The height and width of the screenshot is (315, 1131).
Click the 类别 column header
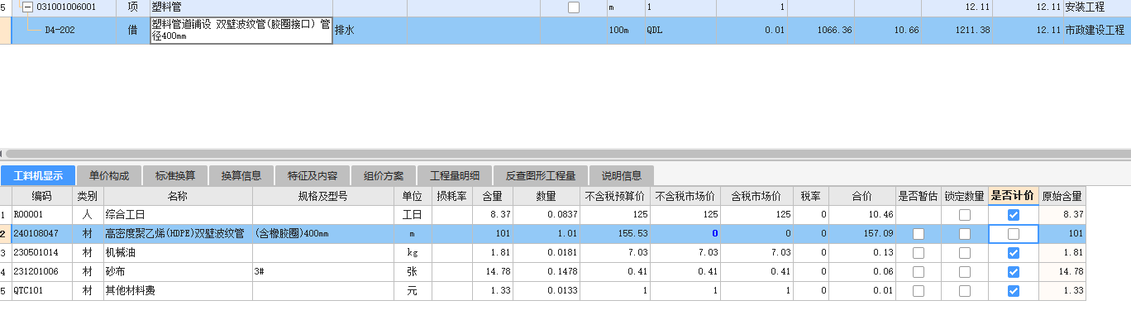88,196
